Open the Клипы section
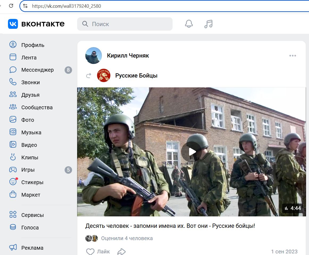Image resolution: width=309 pixels, height=255 pixels. [30, 157]
